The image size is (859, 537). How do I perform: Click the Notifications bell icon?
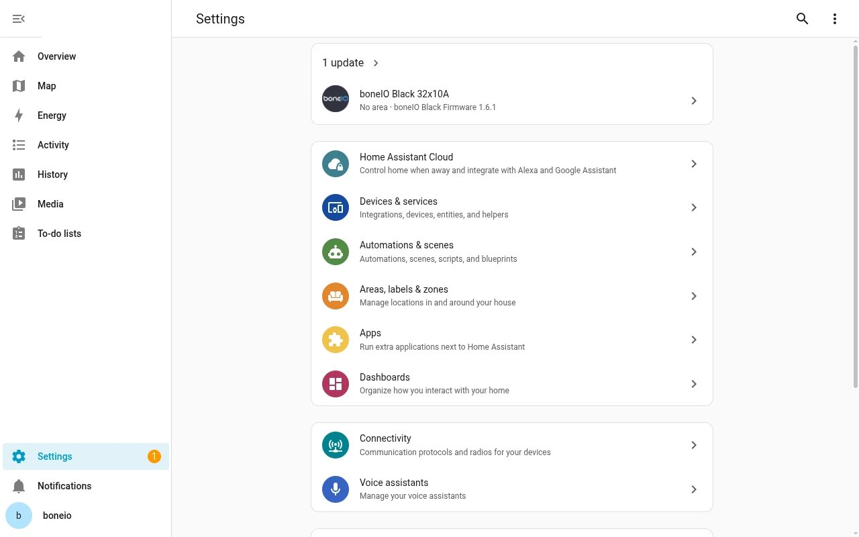coord(19,486)
